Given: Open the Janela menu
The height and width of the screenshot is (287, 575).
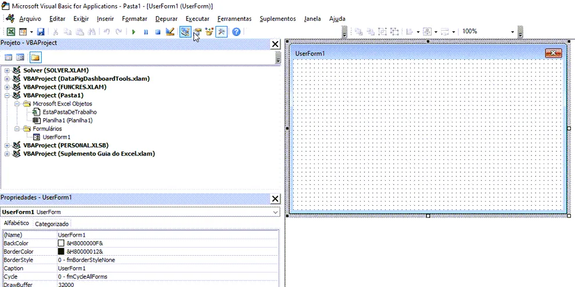Looking at the screenshot, I should tap(312, 19).
